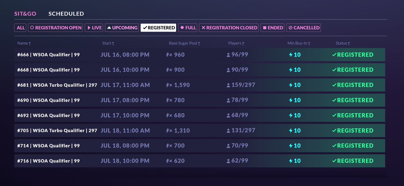
Task: Click REGISTERED status for tournament #716
Action: 353,161
